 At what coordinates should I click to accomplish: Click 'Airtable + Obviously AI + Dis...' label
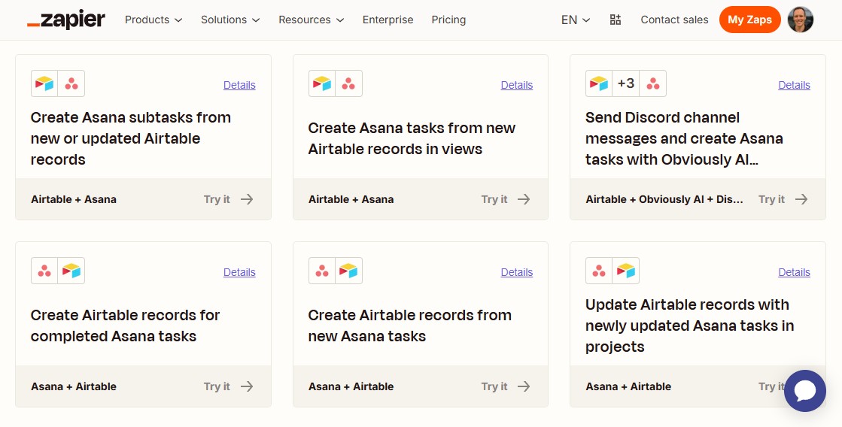[664, 199]
